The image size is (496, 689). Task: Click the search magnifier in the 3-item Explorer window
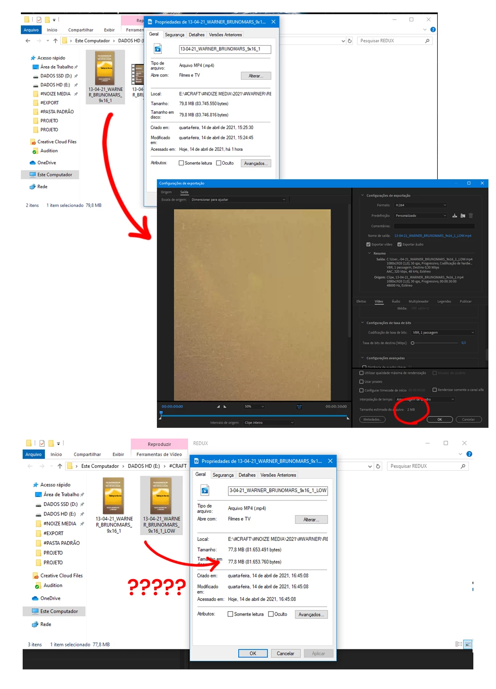463,466
